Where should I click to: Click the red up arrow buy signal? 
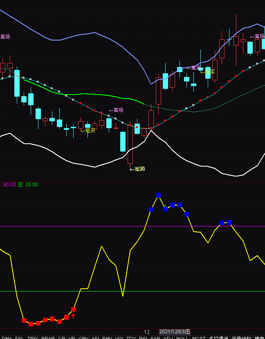(74, 316)
